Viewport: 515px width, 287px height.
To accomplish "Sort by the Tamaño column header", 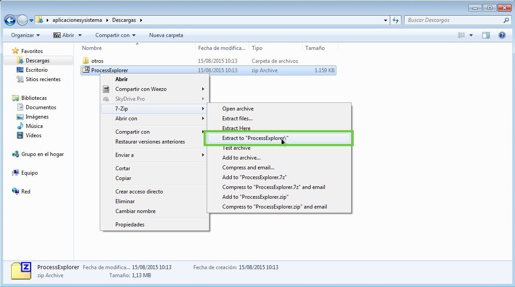I will coord(315,48).
